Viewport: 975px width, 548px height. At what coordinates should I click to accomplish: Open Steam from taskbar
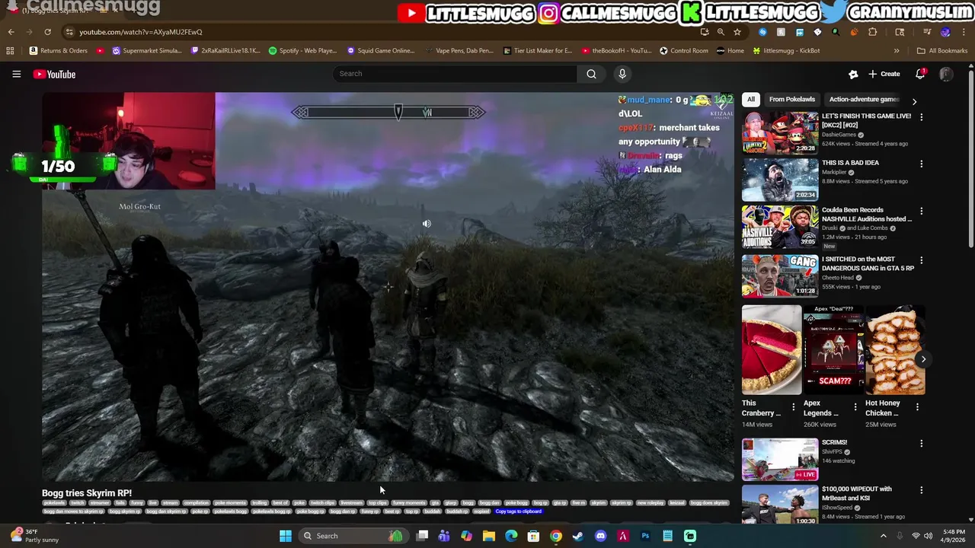click(x=578, y=536)
